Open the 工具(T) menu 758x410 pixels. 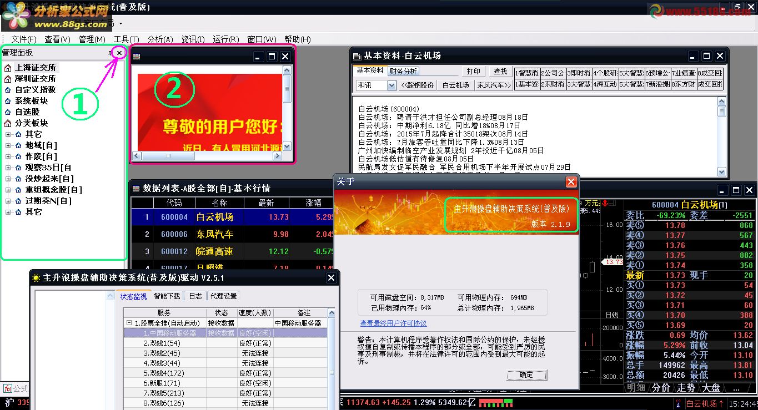[126, 39]
